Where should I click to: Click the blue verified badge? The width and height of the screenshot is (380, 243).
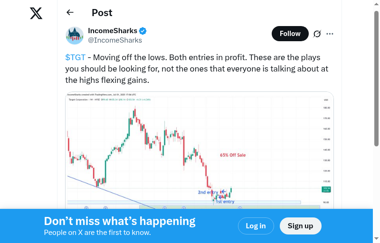pyautogui.click(x=143, y=31)
